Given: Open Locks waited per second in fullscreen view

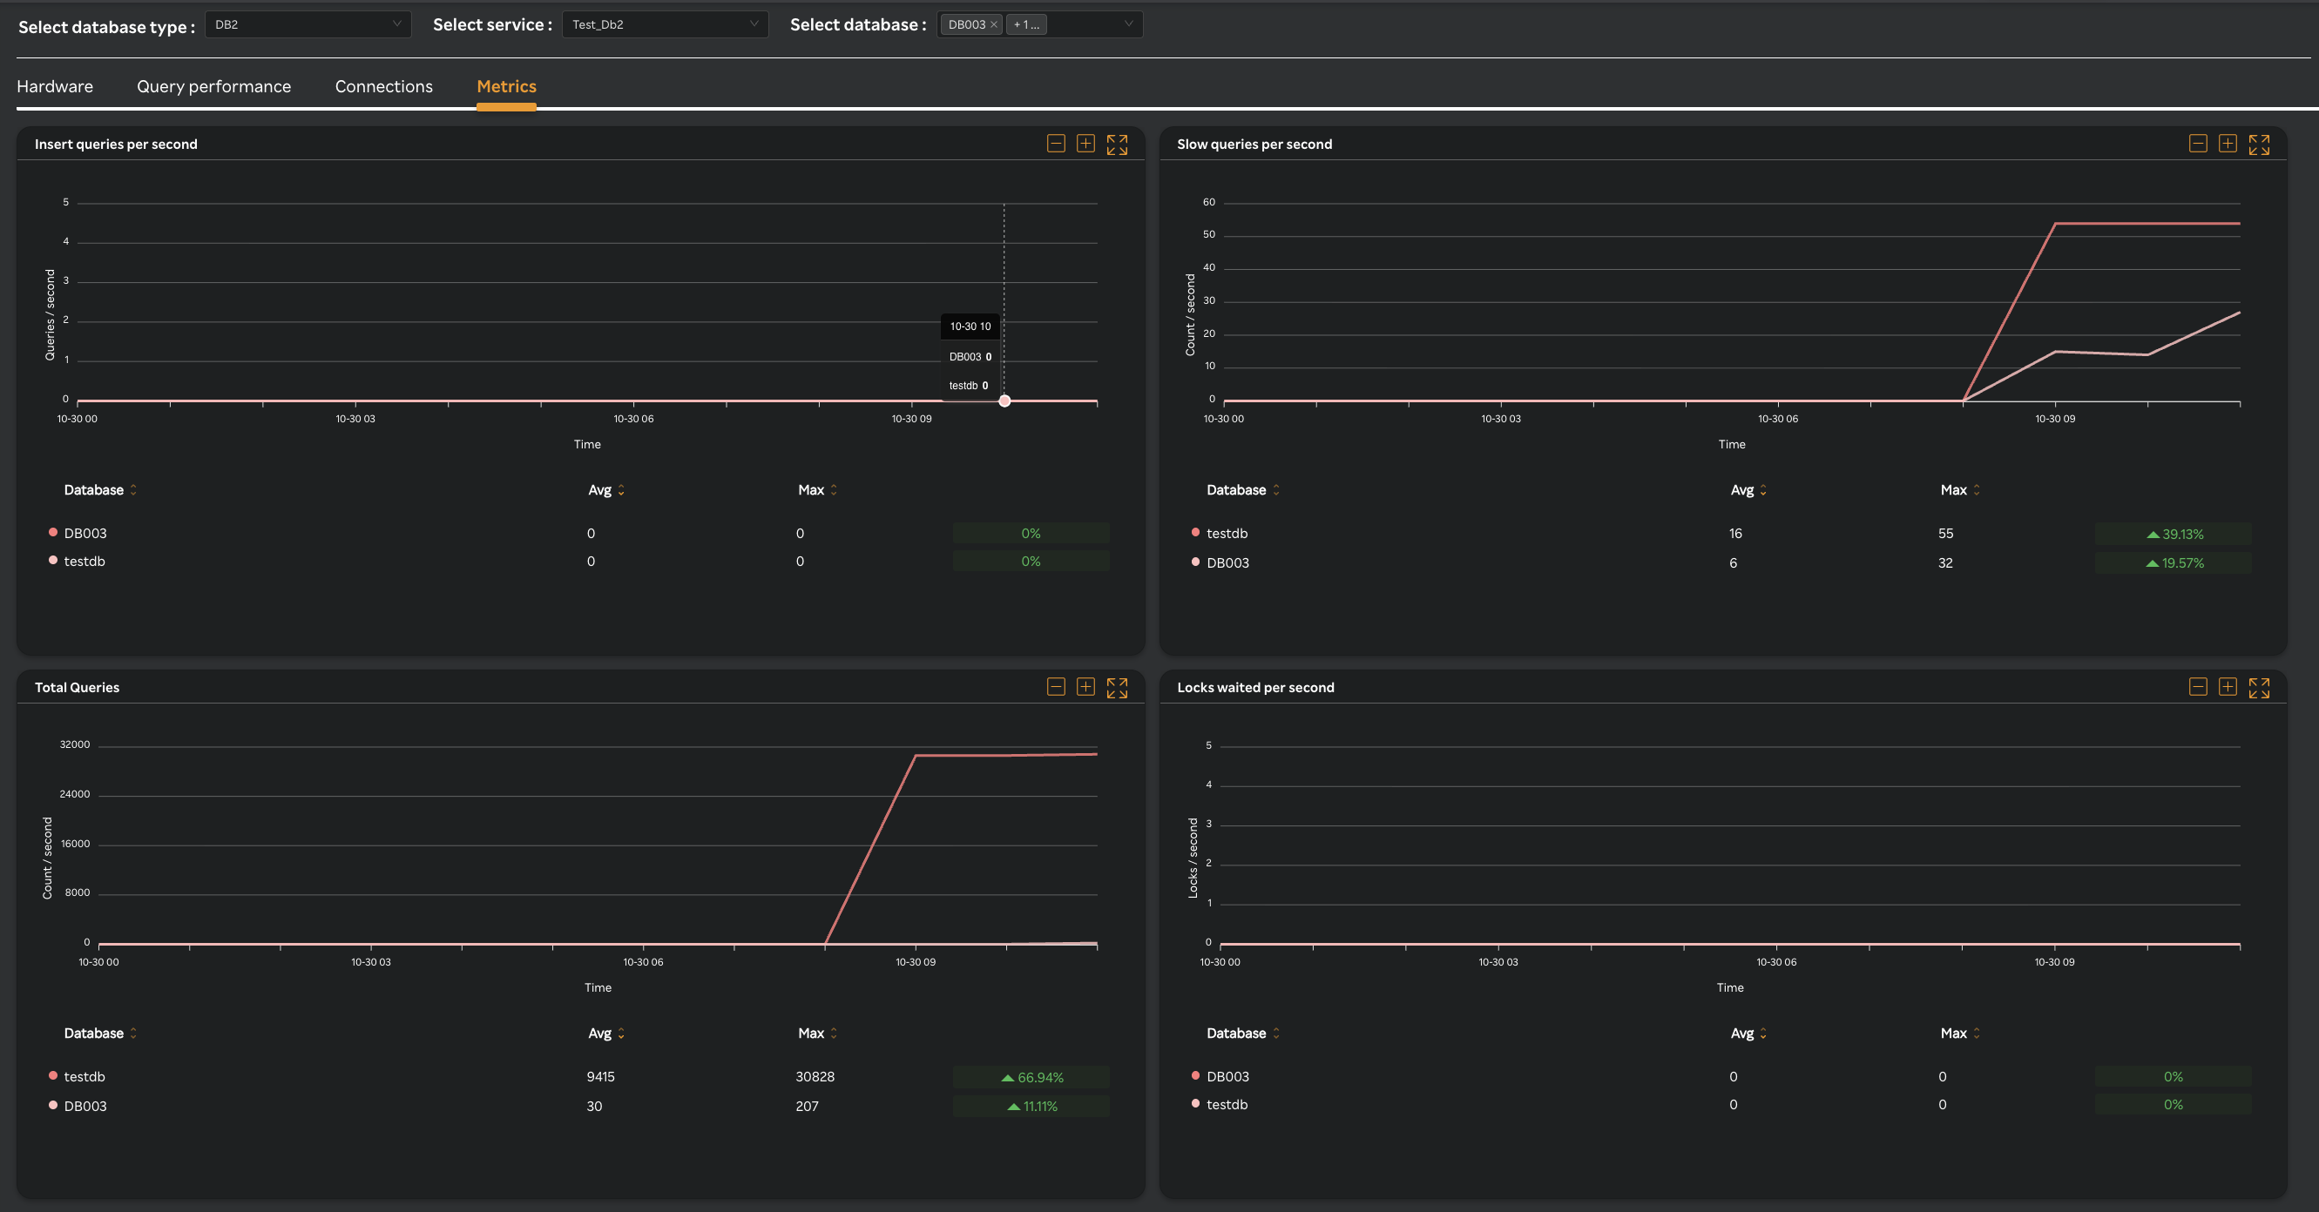Looking at the screenshot, I should (2260, 686).
